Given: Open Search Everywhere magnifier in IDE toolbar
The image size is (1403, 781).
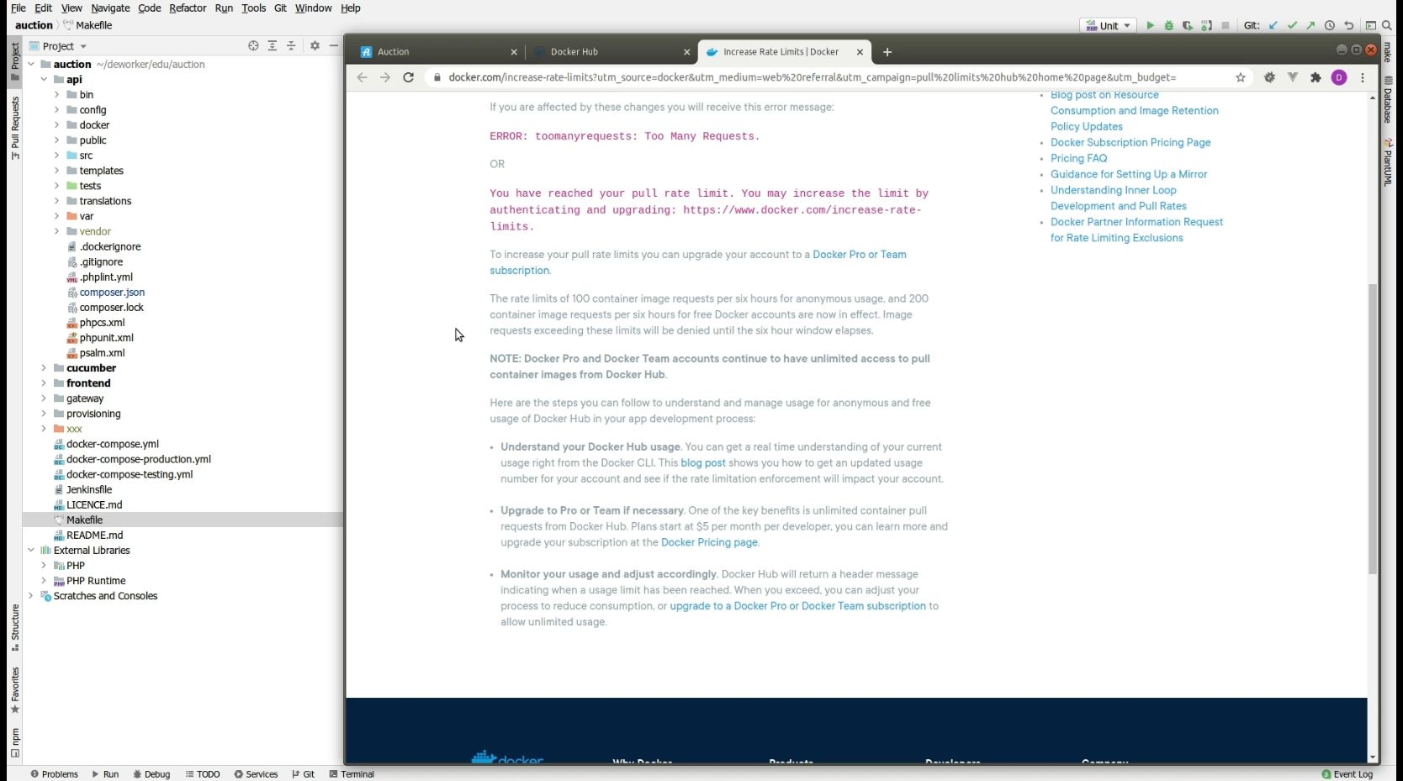Looking at the screenshot, I should 1387,25.
